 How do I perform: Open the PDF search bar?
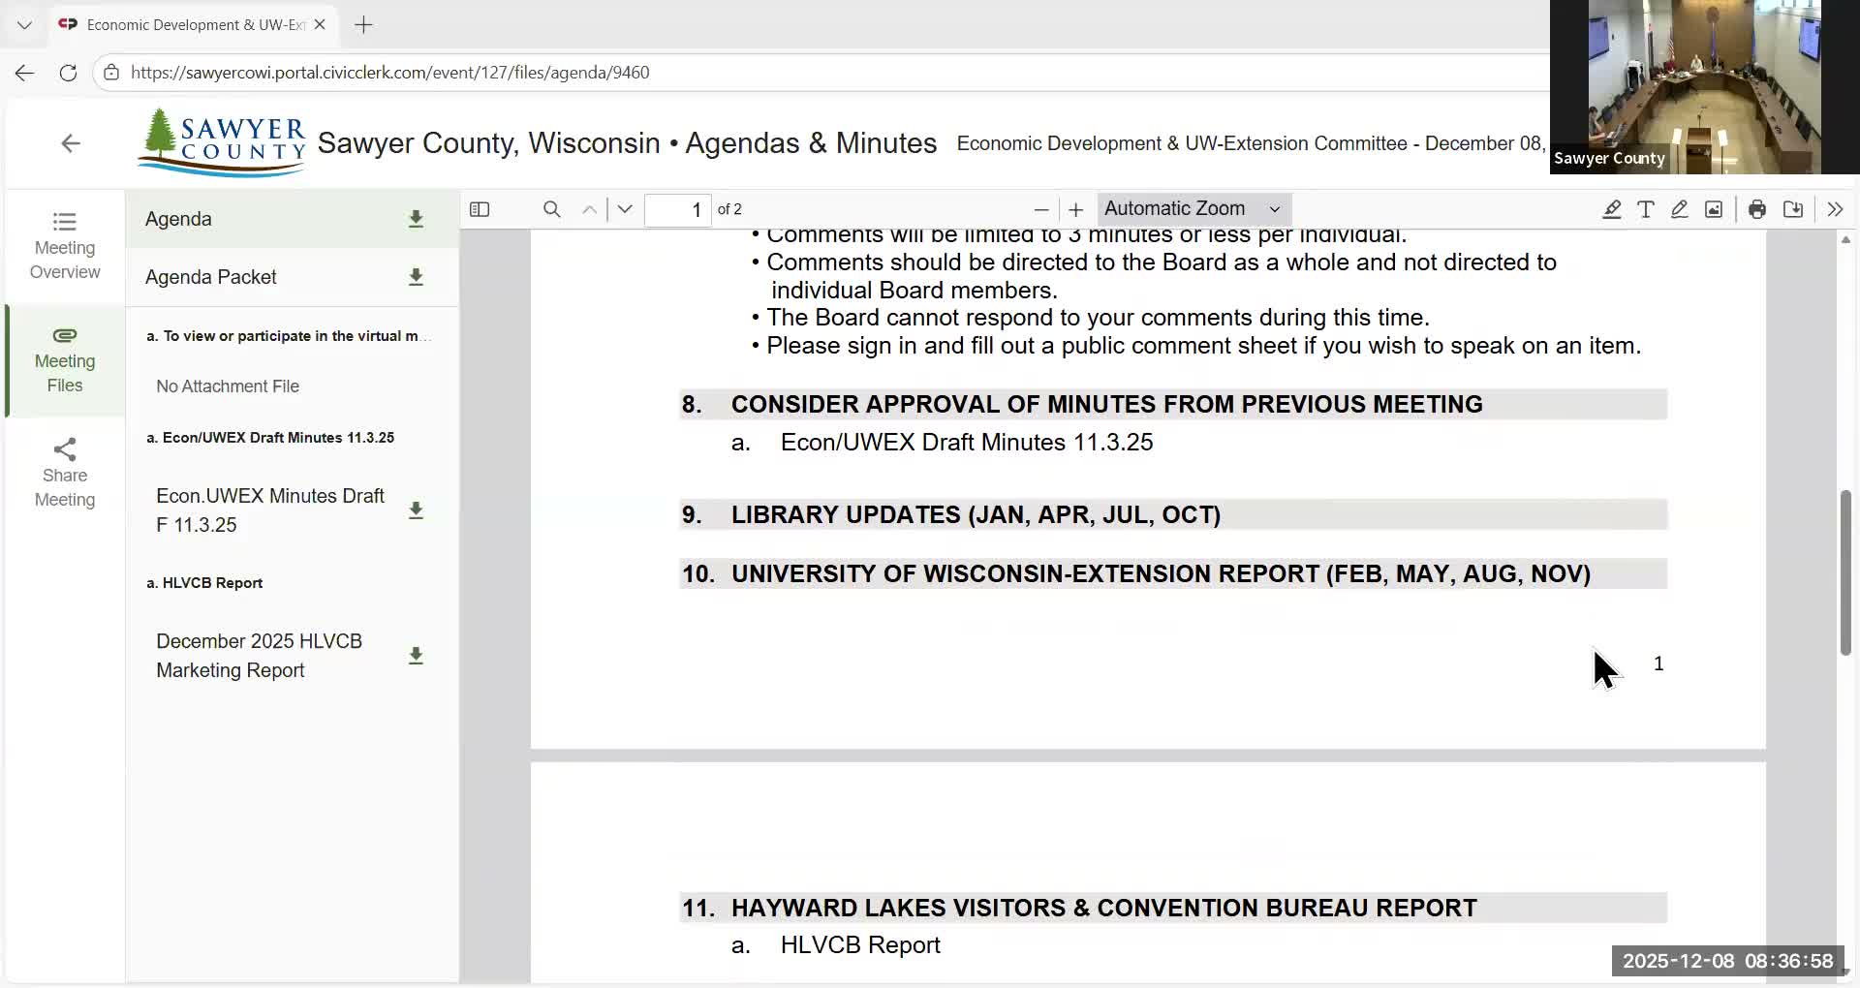click(x=552, y=209)
